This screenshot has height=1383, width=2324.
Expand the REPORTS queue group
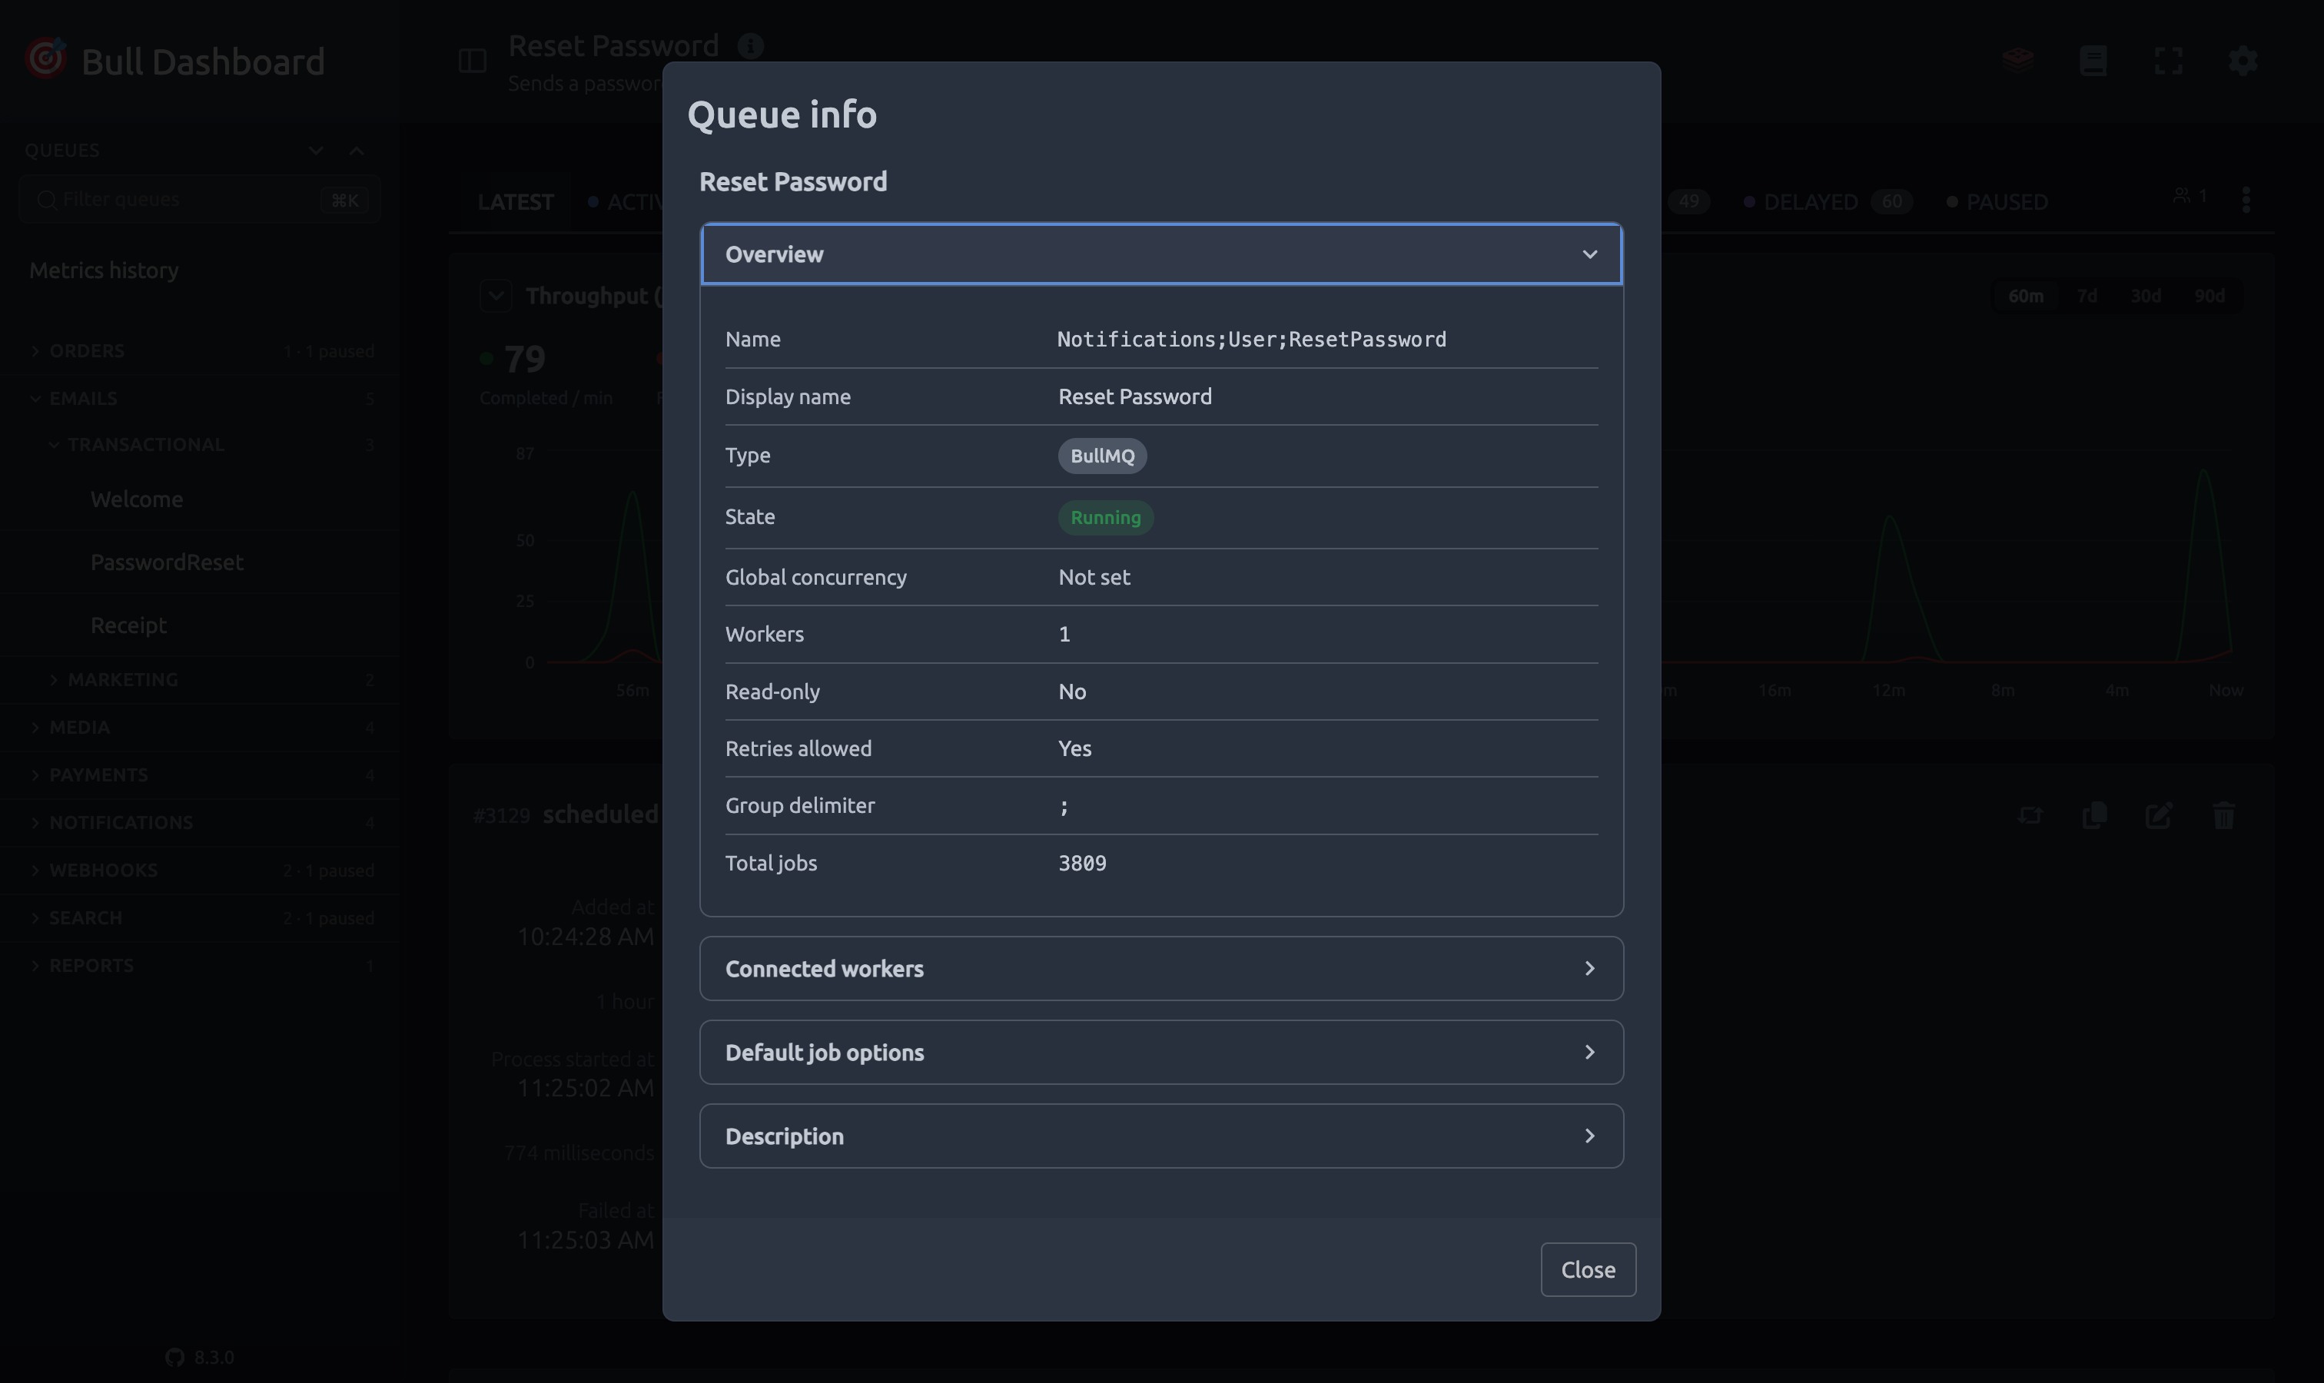click(200, 966)
